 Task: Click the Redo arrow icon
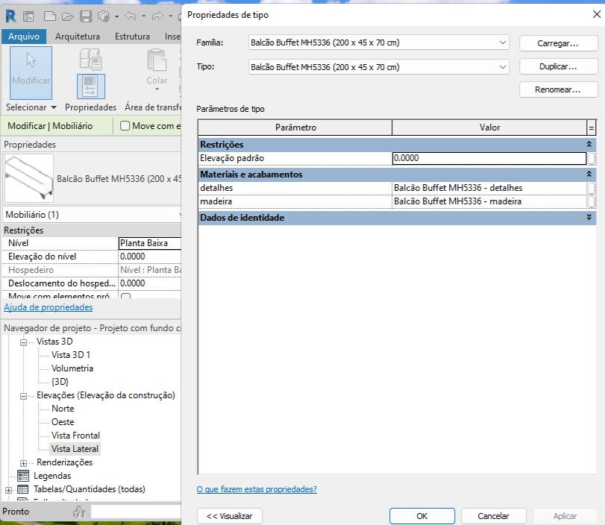click(x=157, y=16)
